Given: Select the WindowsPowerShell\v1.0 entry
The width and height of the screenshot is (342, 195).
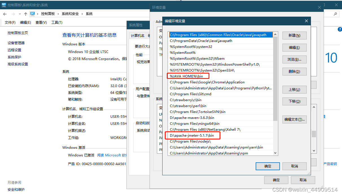Looking at the screenshot, I should tap(220, 65).
